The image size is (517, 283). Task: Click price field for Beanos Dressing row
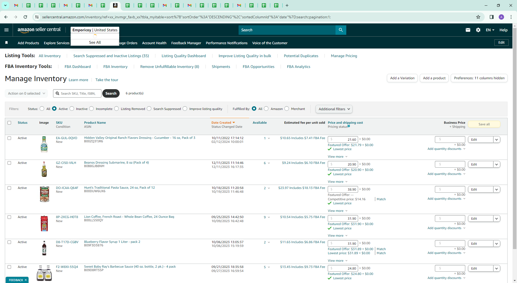click(x=343, y=164)
